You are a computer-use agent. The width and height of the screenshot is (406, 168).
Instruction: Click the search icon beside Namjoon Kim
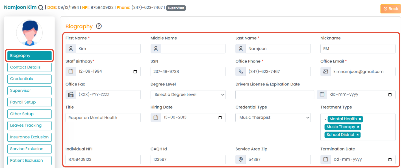point(41,8)
